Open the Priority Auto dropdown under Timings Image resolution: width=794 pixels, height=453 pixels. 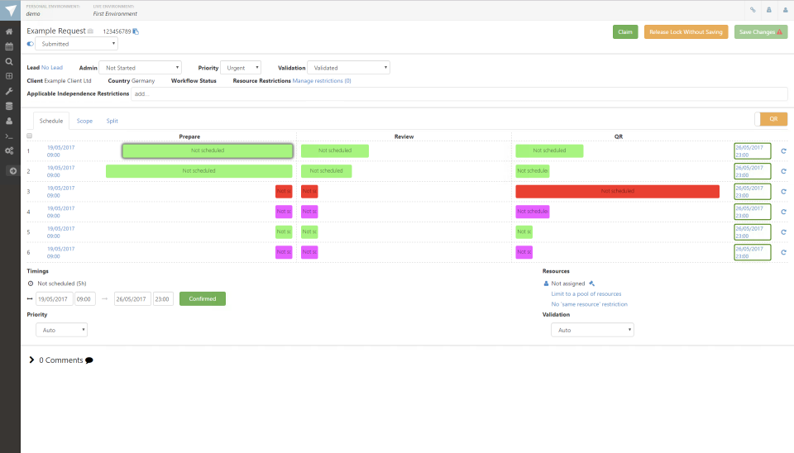pyautogui.click(x=62, y=330)
